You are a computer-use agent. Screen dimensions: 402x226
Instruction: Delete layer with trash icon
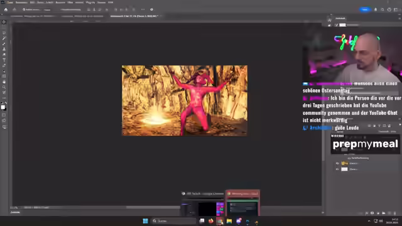[x=395, y=213]
